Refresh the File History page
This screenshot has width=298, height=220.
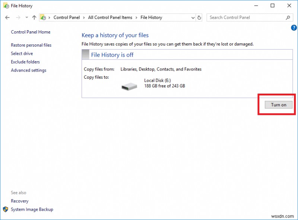tap(200, 17)
